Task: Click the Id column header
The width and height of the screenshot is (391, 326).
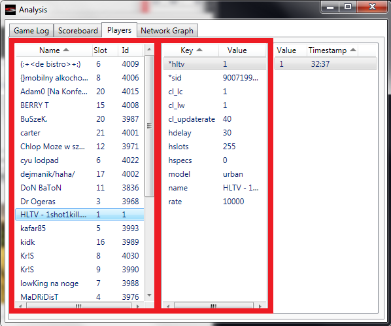Action: 131,50
